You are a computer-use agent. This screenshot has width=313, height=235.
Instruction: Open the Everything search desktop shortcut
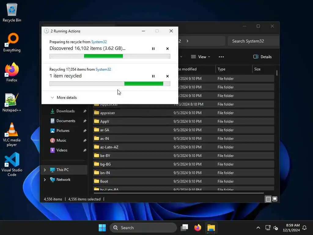12,42
